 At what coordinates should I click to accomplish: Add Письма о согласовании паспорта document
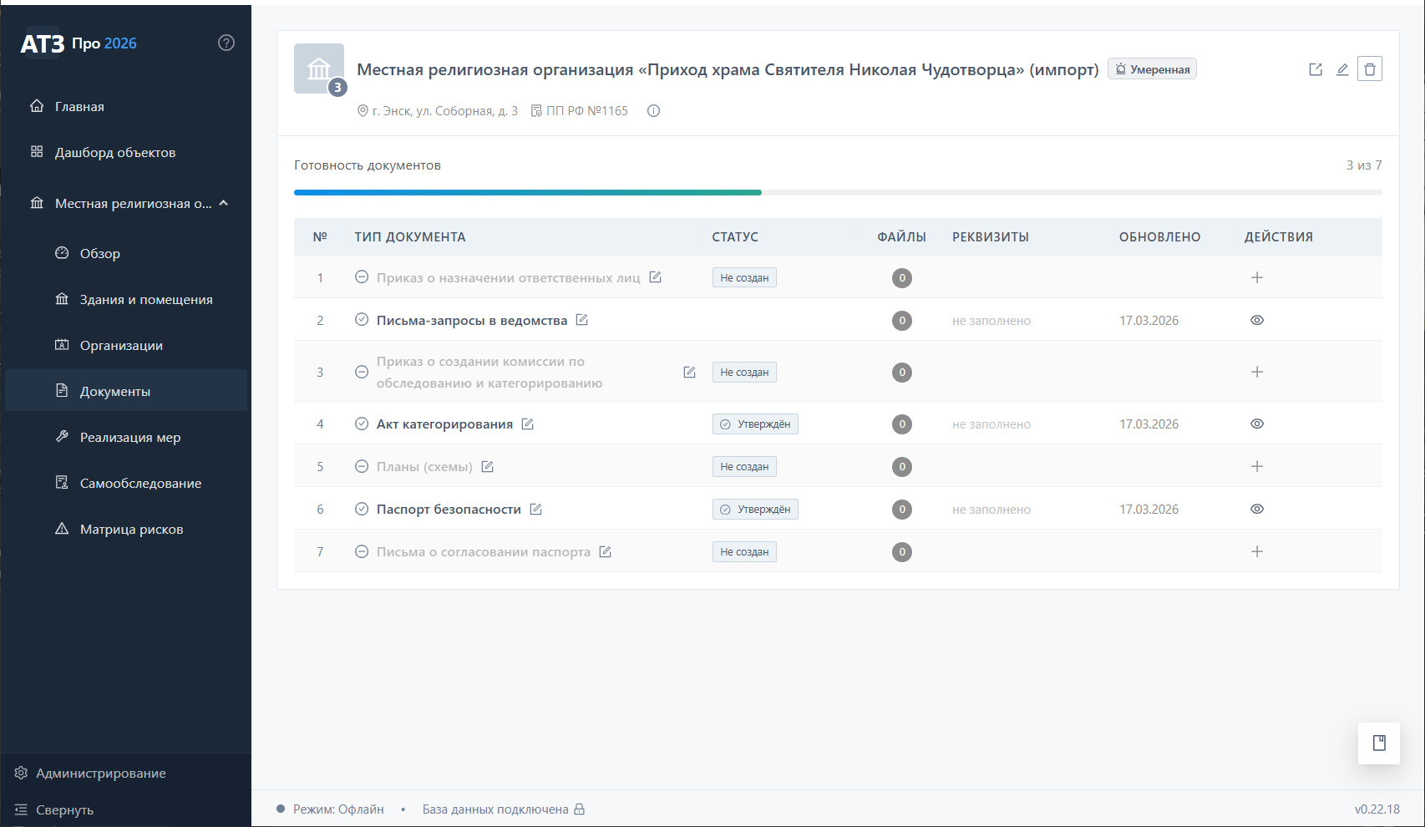[1257, 551]
